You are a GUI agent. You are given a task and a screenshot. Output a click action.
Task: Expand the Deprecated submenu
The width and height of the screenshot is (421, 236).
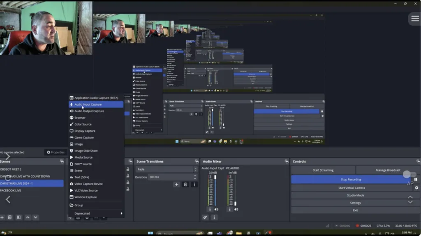pyautogui.click(x=96, y=213)
